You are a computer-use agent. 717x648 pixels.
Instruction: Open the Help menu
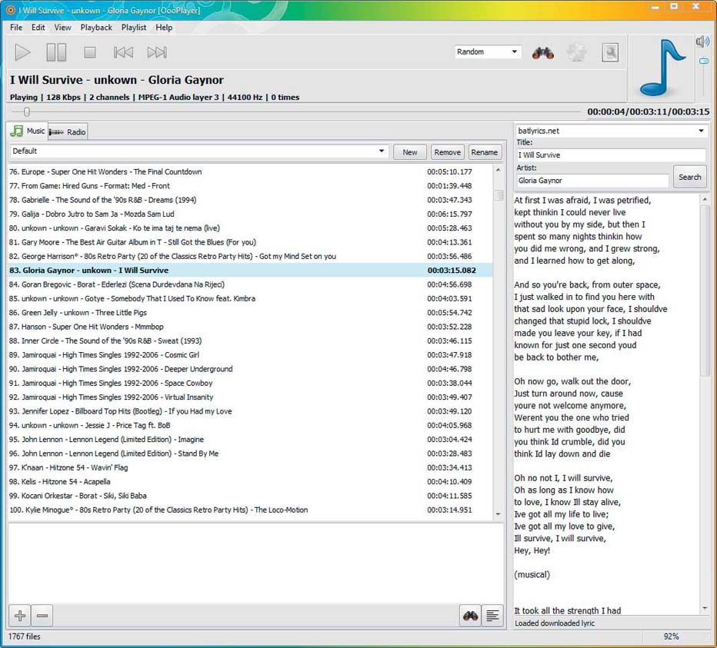pyautogui.click(x=164, y=28)
